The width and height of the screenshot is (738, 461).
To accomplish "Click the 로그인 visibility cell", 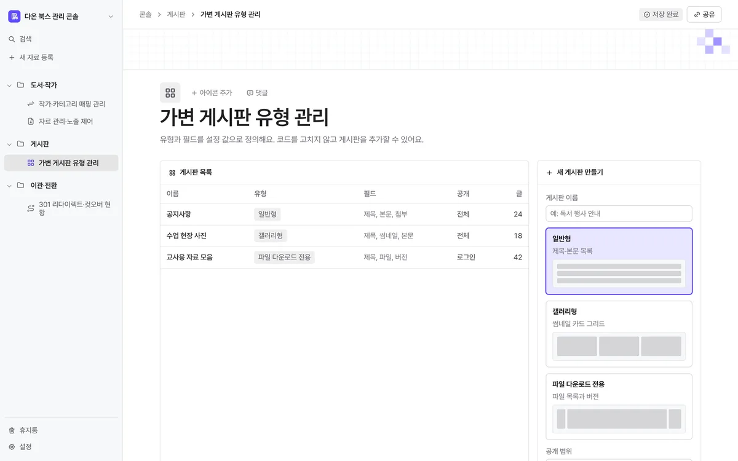I will tap(466, 258).
